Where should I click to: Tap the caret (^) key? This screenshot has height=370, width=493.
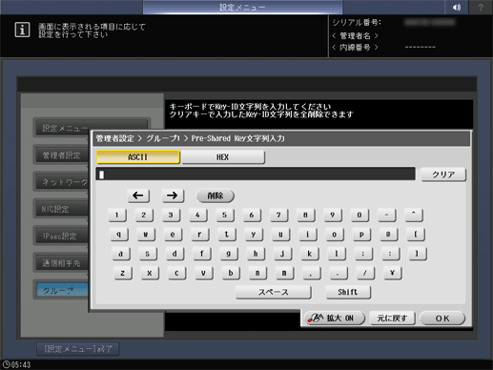coord(414,216)
